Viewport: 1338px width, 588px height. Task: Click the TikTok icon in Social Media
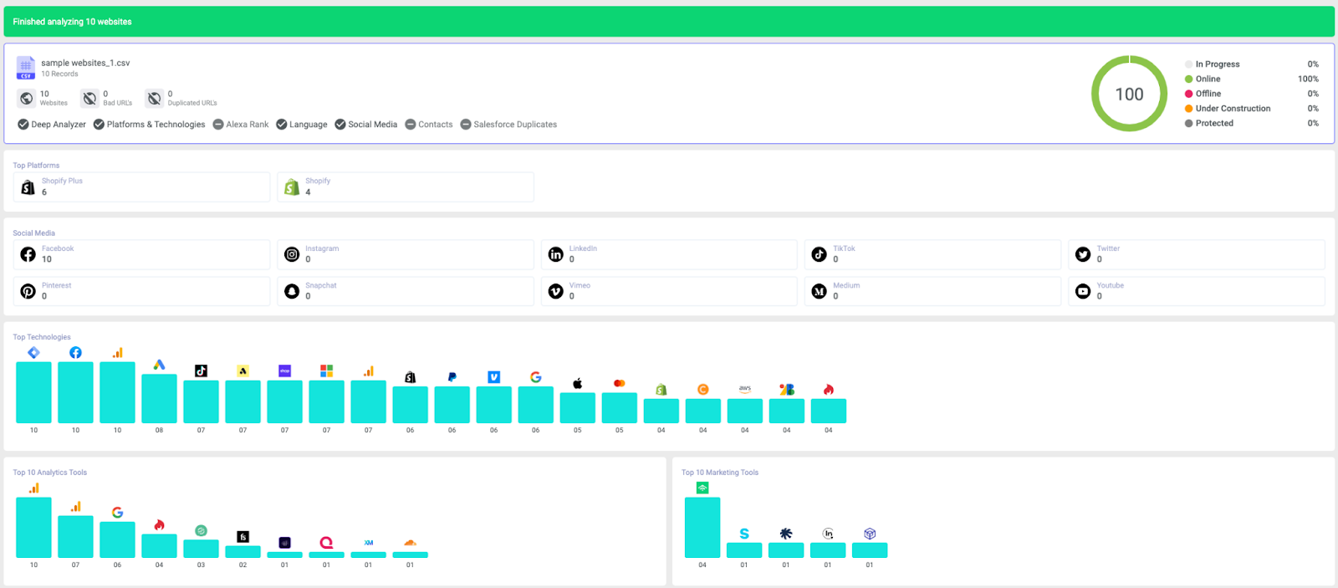click(820, 254)
